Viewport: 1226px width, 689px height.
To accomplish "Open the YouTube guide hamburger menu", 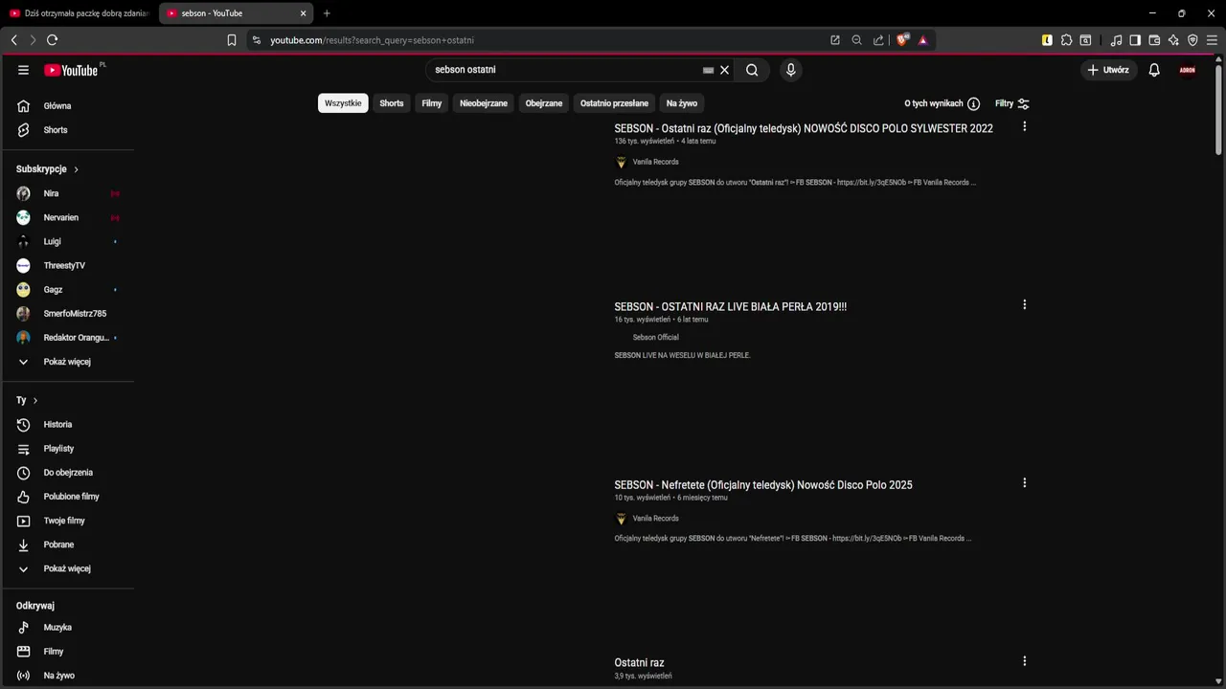I will [x=23, y=70].
